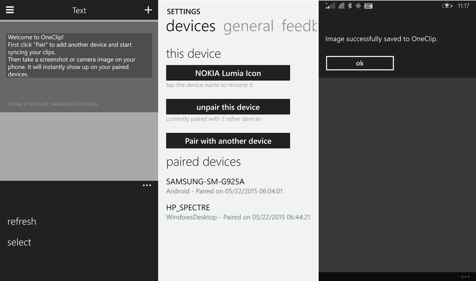Tap unpair this device button
476x281 pixels.
(228, 107)
